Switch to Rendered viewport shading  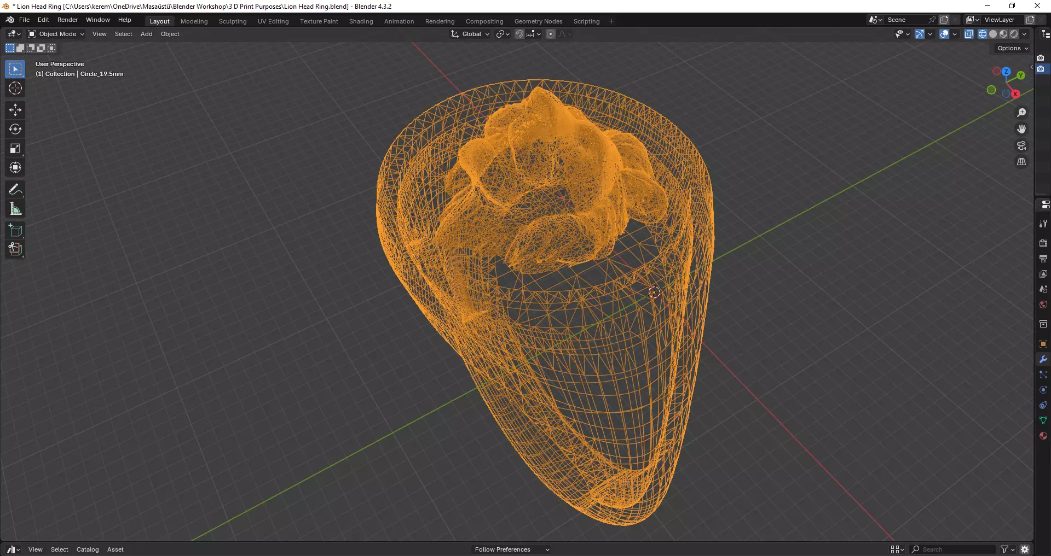coord(1014,34)
